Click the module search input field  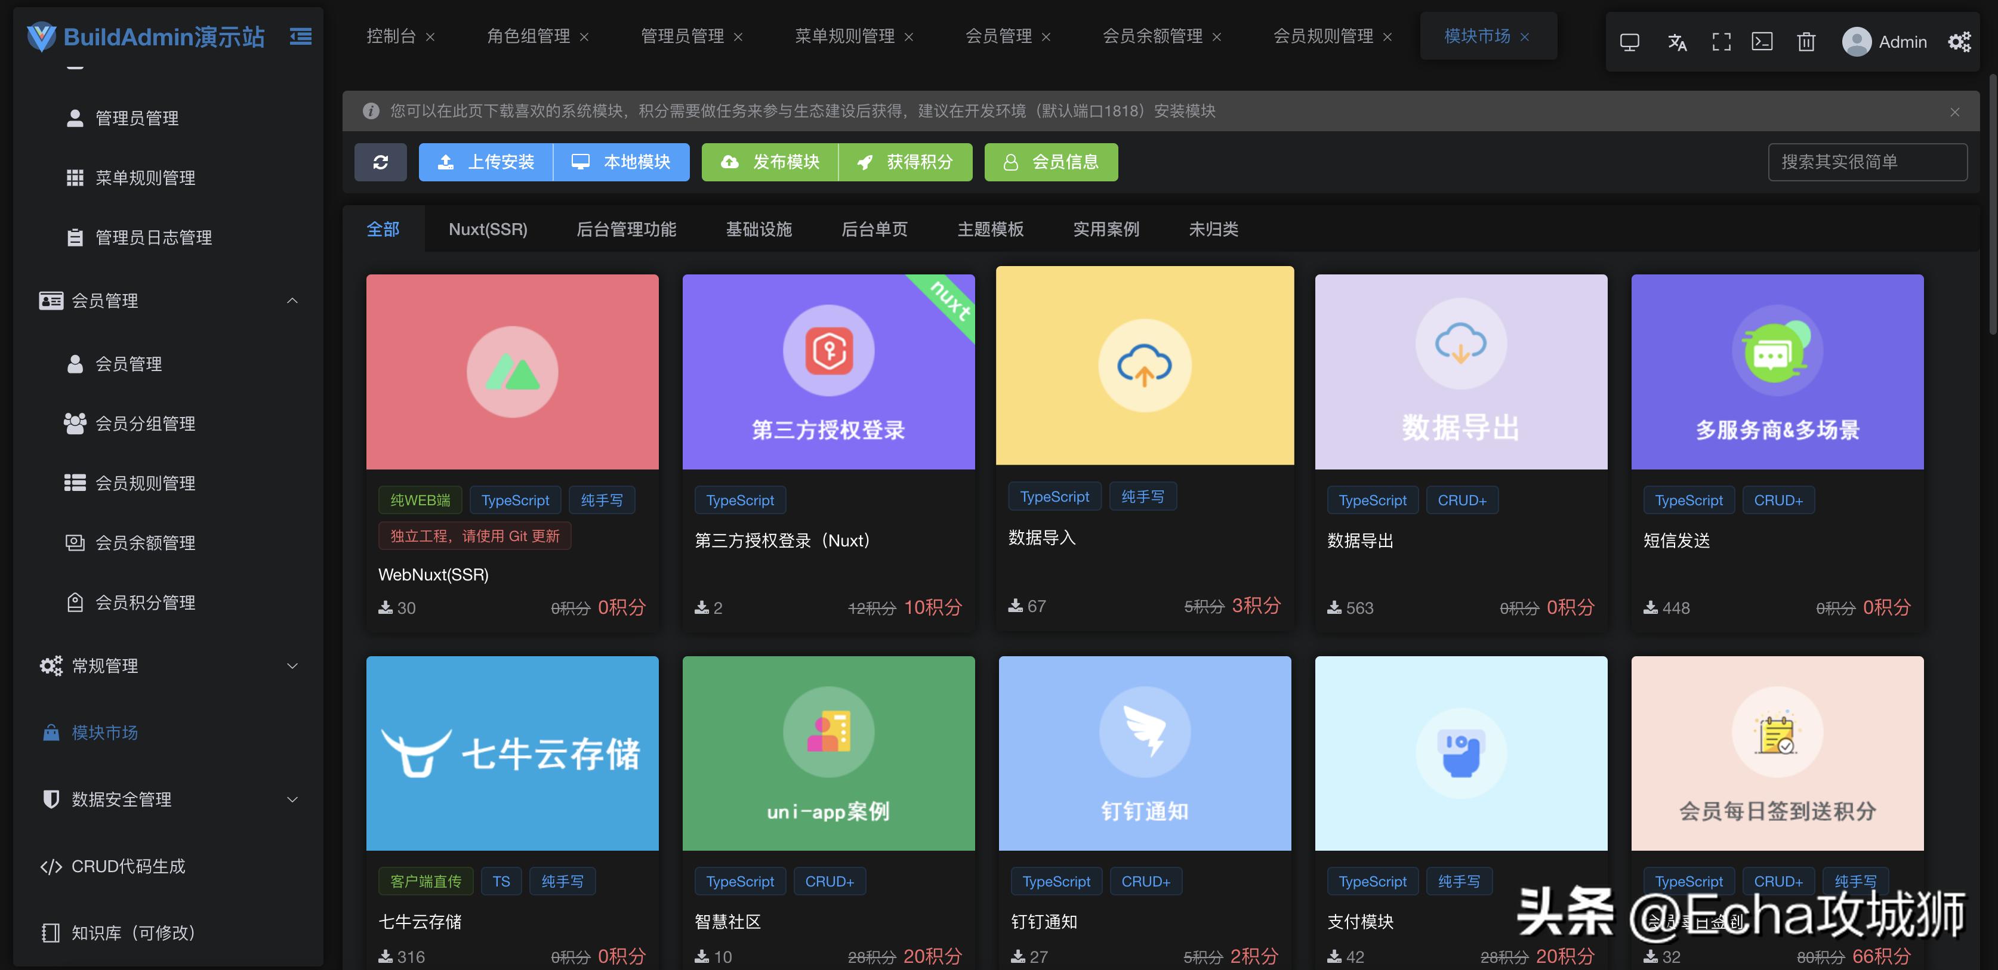pyautogui.click(x=1868, y=162)
